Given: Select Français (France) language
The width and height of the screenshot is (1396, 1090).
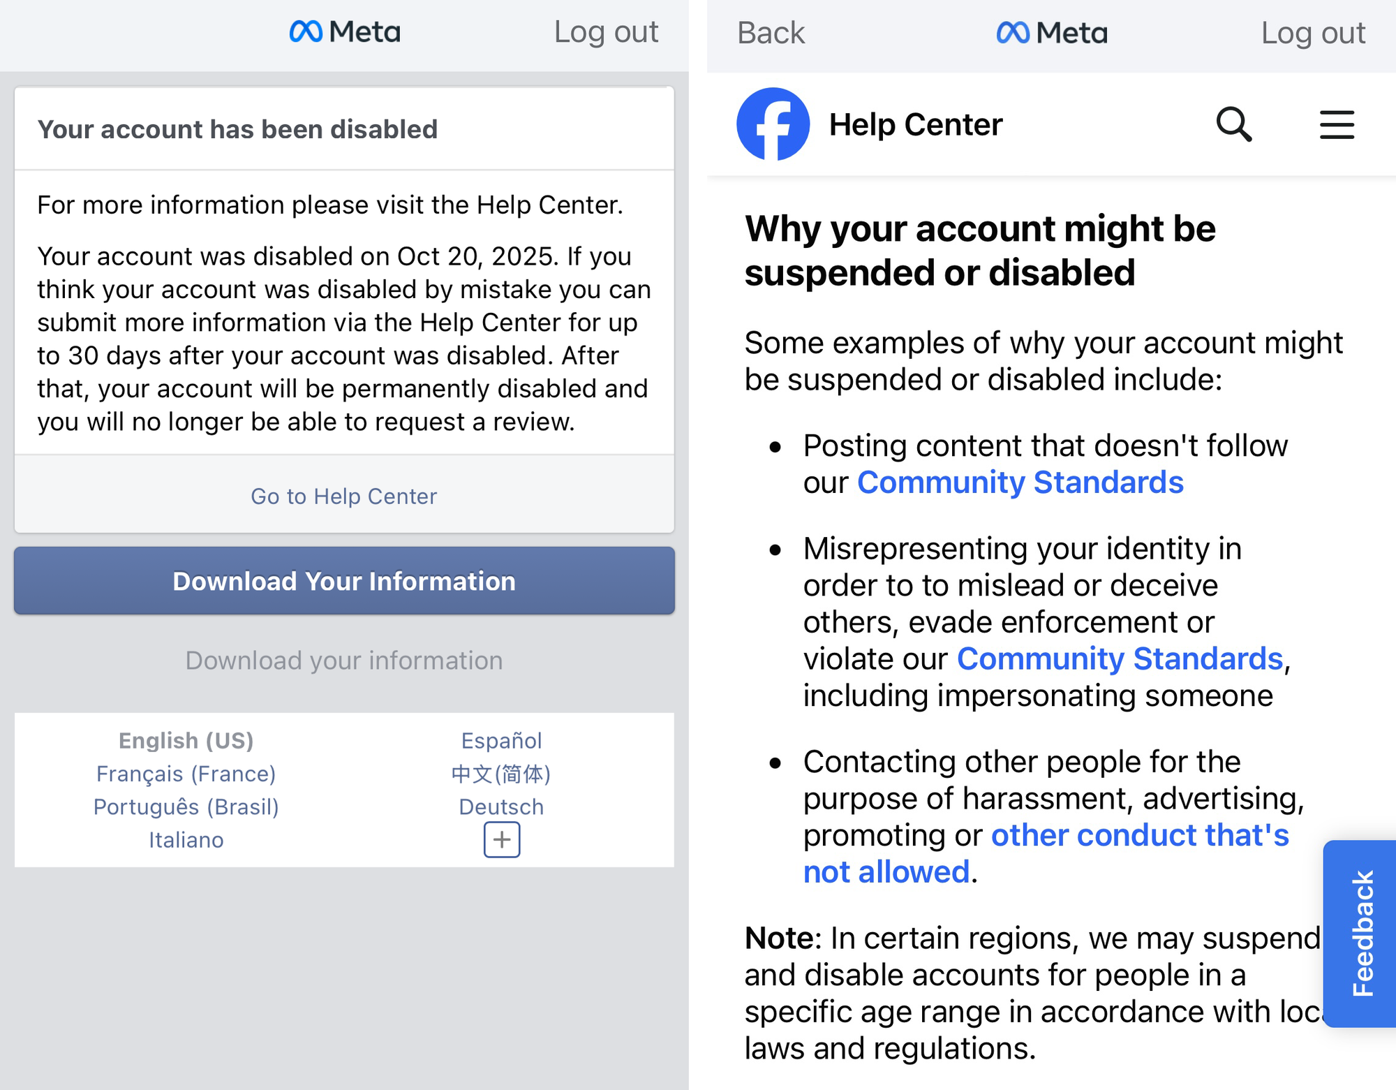Looking at the screenshot, I should tap(186, 774).
